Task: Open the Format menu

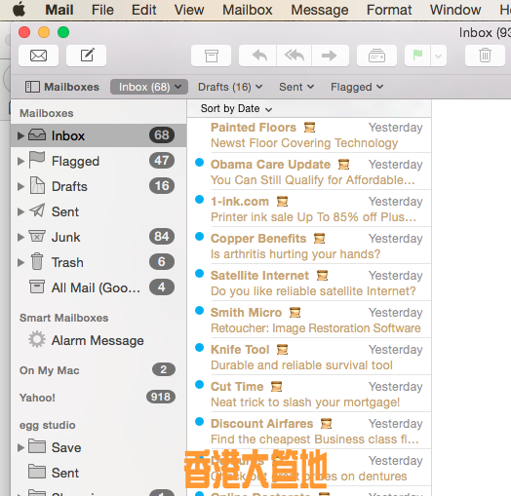Action: pos(389,10)
